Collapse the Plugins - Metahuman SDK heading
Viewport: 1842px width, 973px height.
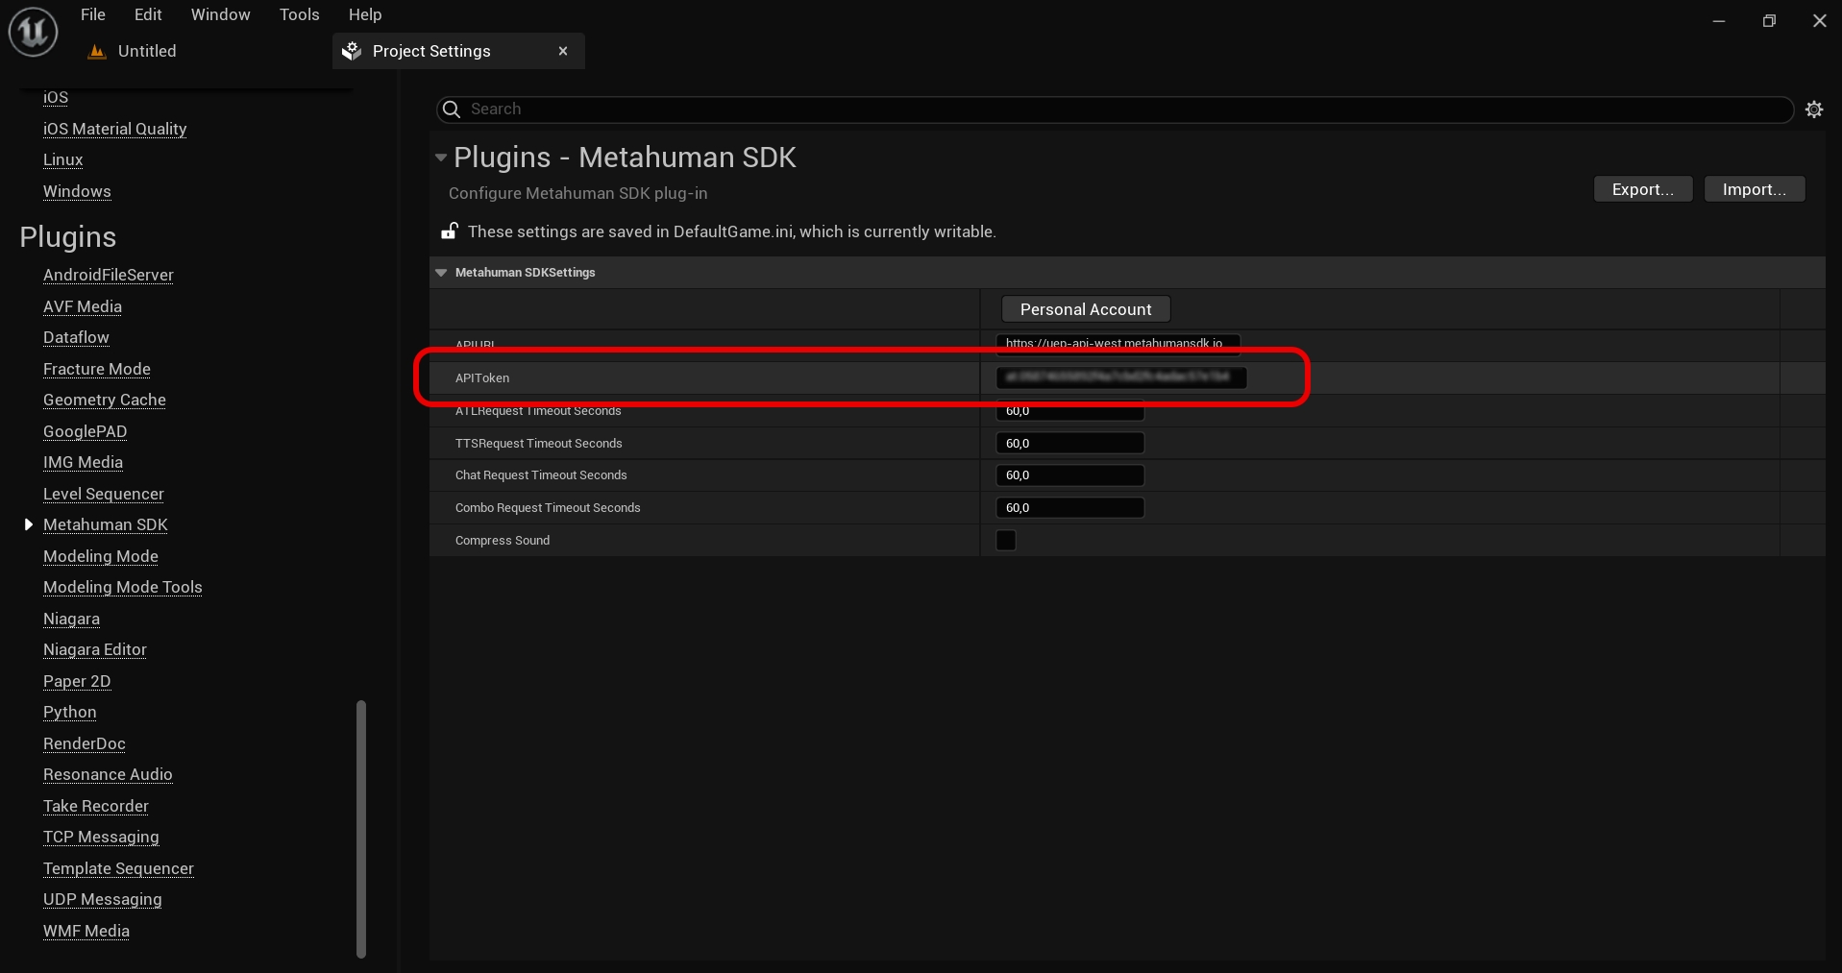(441, 158)
